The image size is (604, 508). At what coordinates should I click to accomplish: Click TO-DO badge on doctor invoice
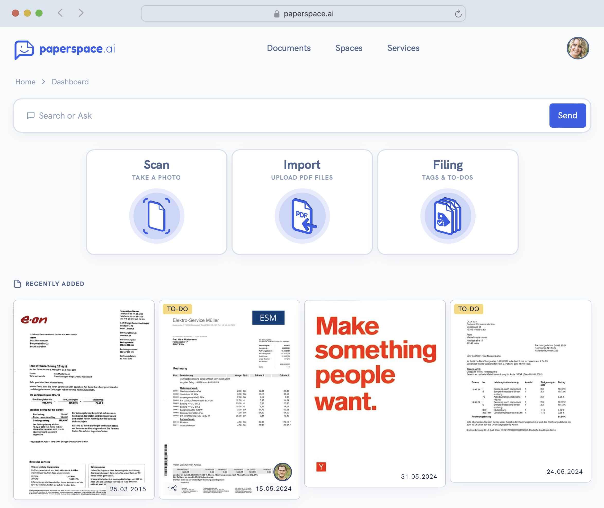click(469, 309)
